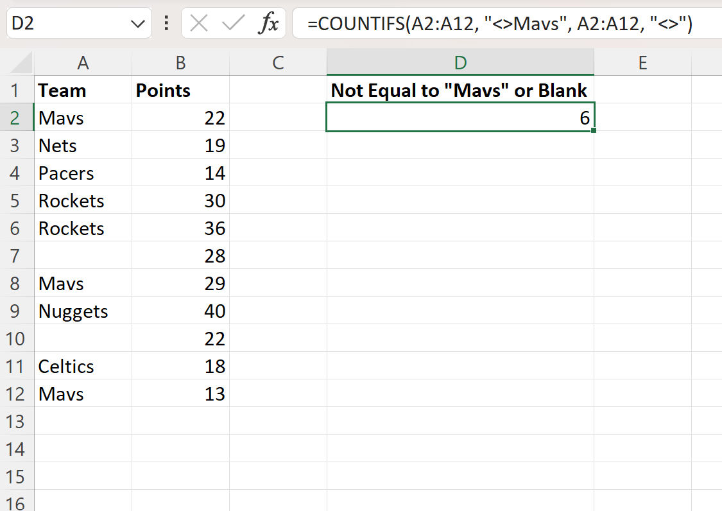Select the 'Not Equal to "Mavs" or Blank' cell

coord(460,91)
